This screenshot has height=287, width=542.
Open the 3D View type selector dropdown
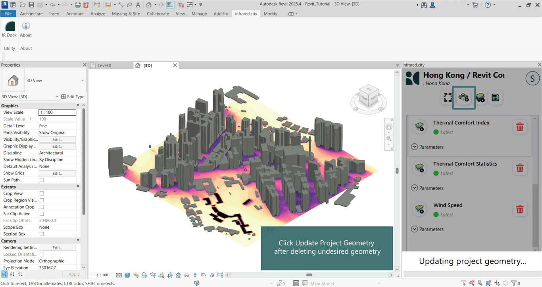83,80
